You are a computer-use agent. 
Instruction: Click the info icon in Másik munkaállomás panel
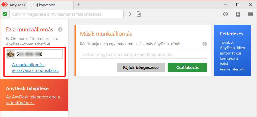tap(205, 44)
